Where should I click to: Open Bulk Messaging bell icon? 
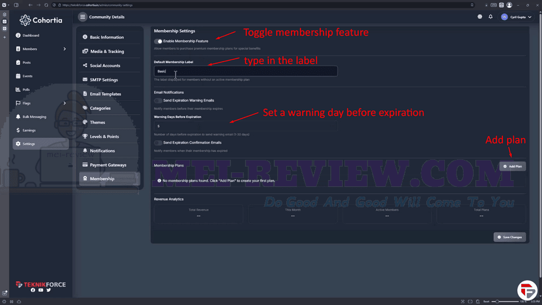(x=18, y=117)
